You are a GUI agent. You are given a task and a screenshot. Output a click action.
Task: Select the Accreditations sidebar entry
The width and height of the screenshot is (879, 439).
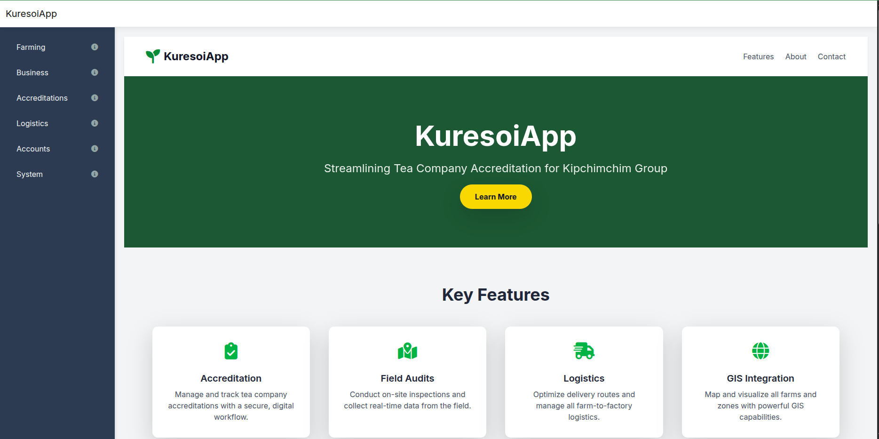click(x=41, y=98)
